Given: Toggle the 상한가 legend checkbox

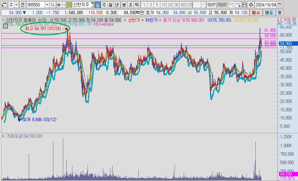Looking at the screenshot, I should pos(125,20).
